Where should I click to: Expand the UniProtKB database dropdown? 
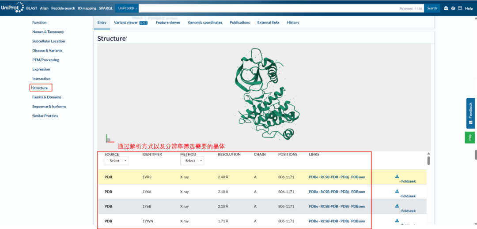pos(127,8)
